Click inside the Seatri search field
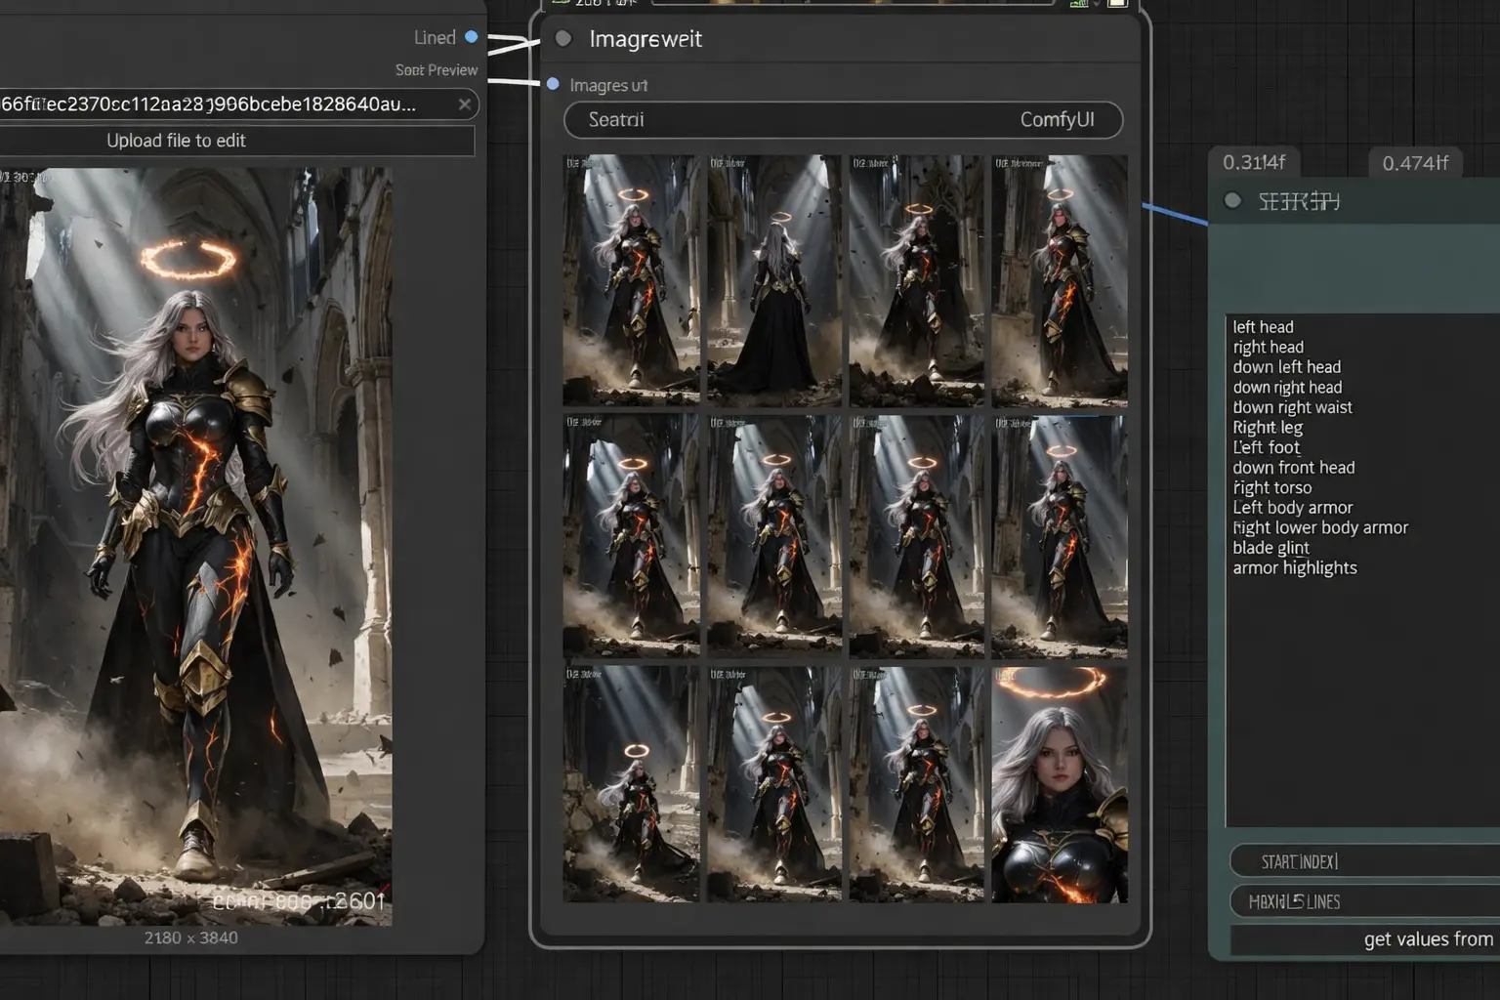 click(x=684, y=120)
